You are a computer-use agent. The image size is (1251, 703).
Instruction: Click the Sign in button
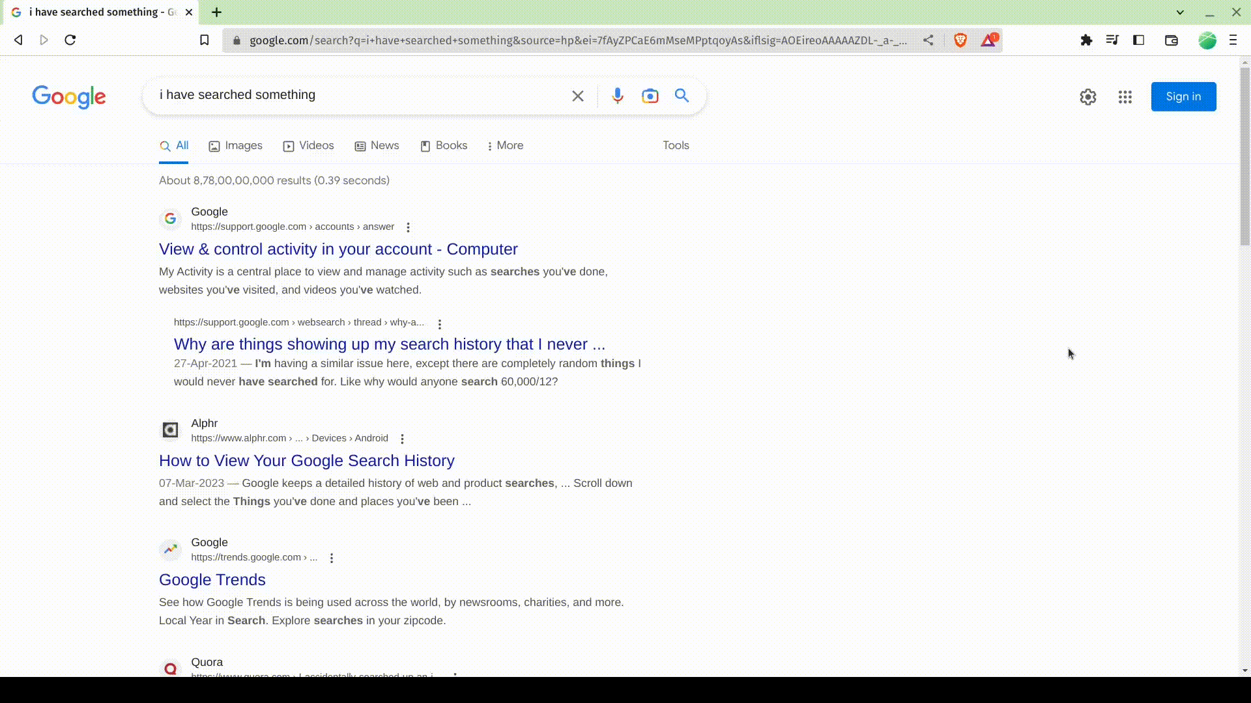1183,97
